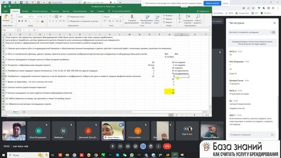This screenshot has width=281, height=158.
Task: Expand Format cells (Формат) dropdown
Action: tap(173, 22)
